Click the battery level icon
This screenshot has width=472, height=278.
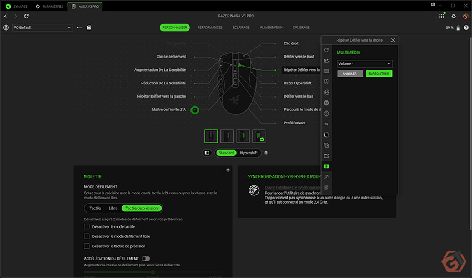(458, 28)
